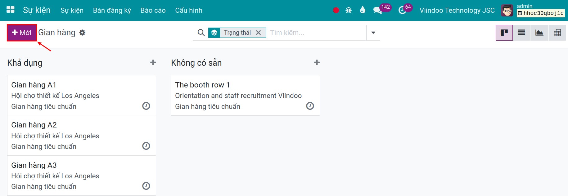Image resolution: width=568 pixels, height=196 pixels.
Task: Open the Gian hàng settings gear
Action: (x=82, y=33)
